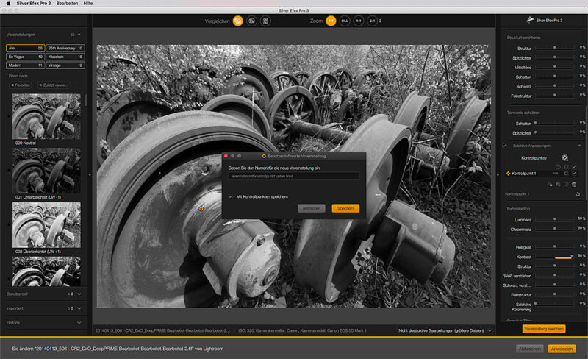Collapse the right panel with the arrow handle
This screenshot has height=359, width=588.
[x=498, y=174]
